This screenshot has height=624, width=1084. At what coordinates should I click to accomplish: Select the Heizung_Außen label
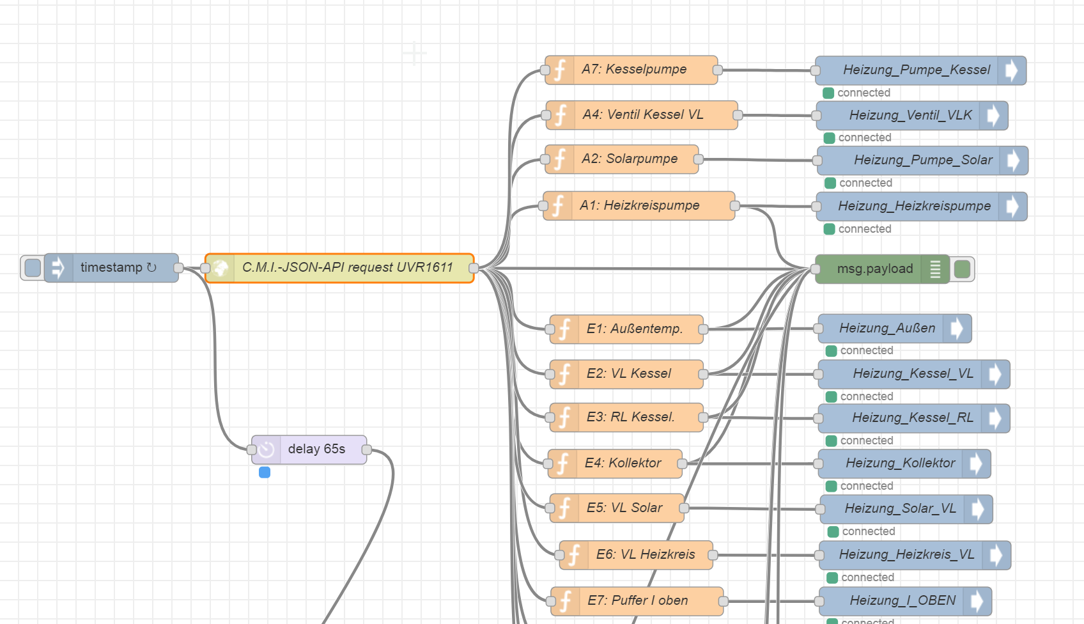point(887,328)
